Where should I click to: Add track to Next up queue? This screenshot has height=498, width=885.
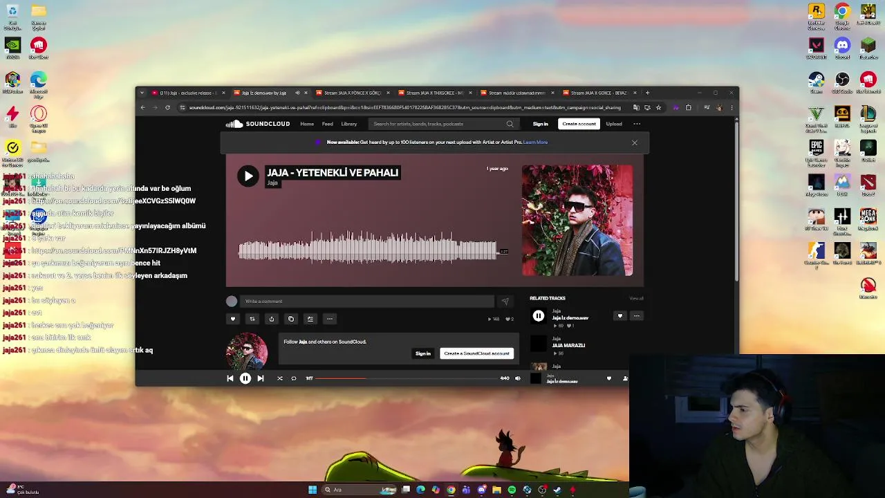(x=310, y=319)
